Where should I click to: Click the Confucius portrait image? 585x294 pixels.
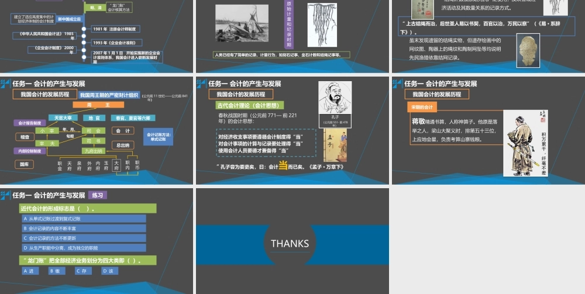pos(335,98)
